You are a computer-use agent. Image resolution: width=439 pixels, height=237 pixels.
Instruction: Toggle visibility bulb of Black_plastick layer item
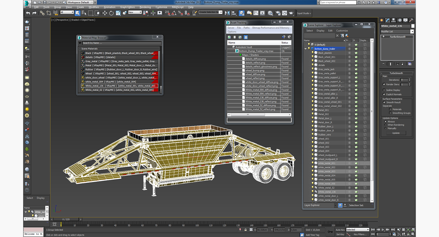[312, 53]
